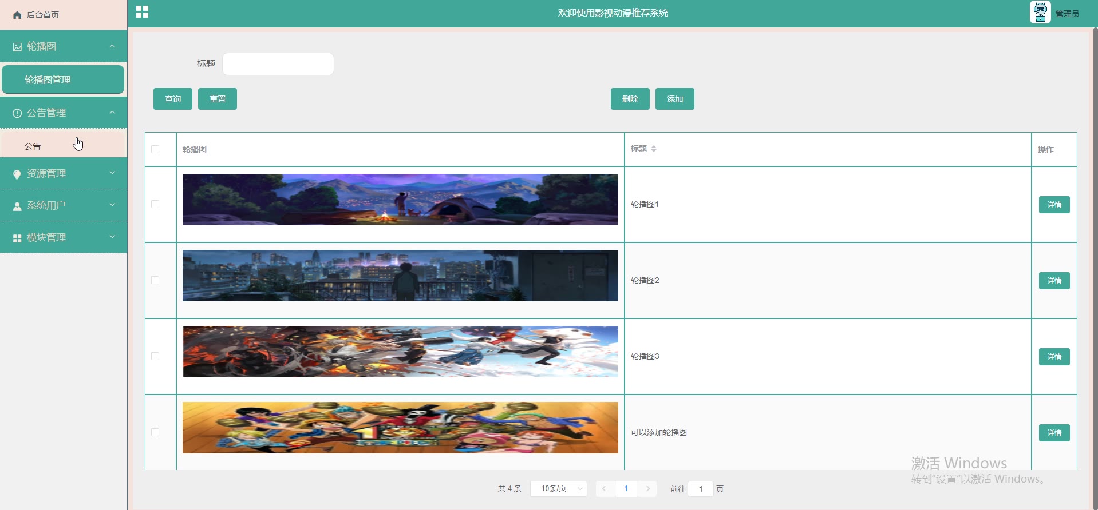The width and height of the screenshot is (1098, 510).
Task: Open 后台首页 in the sidebar
Action: [x=64, y=15]
